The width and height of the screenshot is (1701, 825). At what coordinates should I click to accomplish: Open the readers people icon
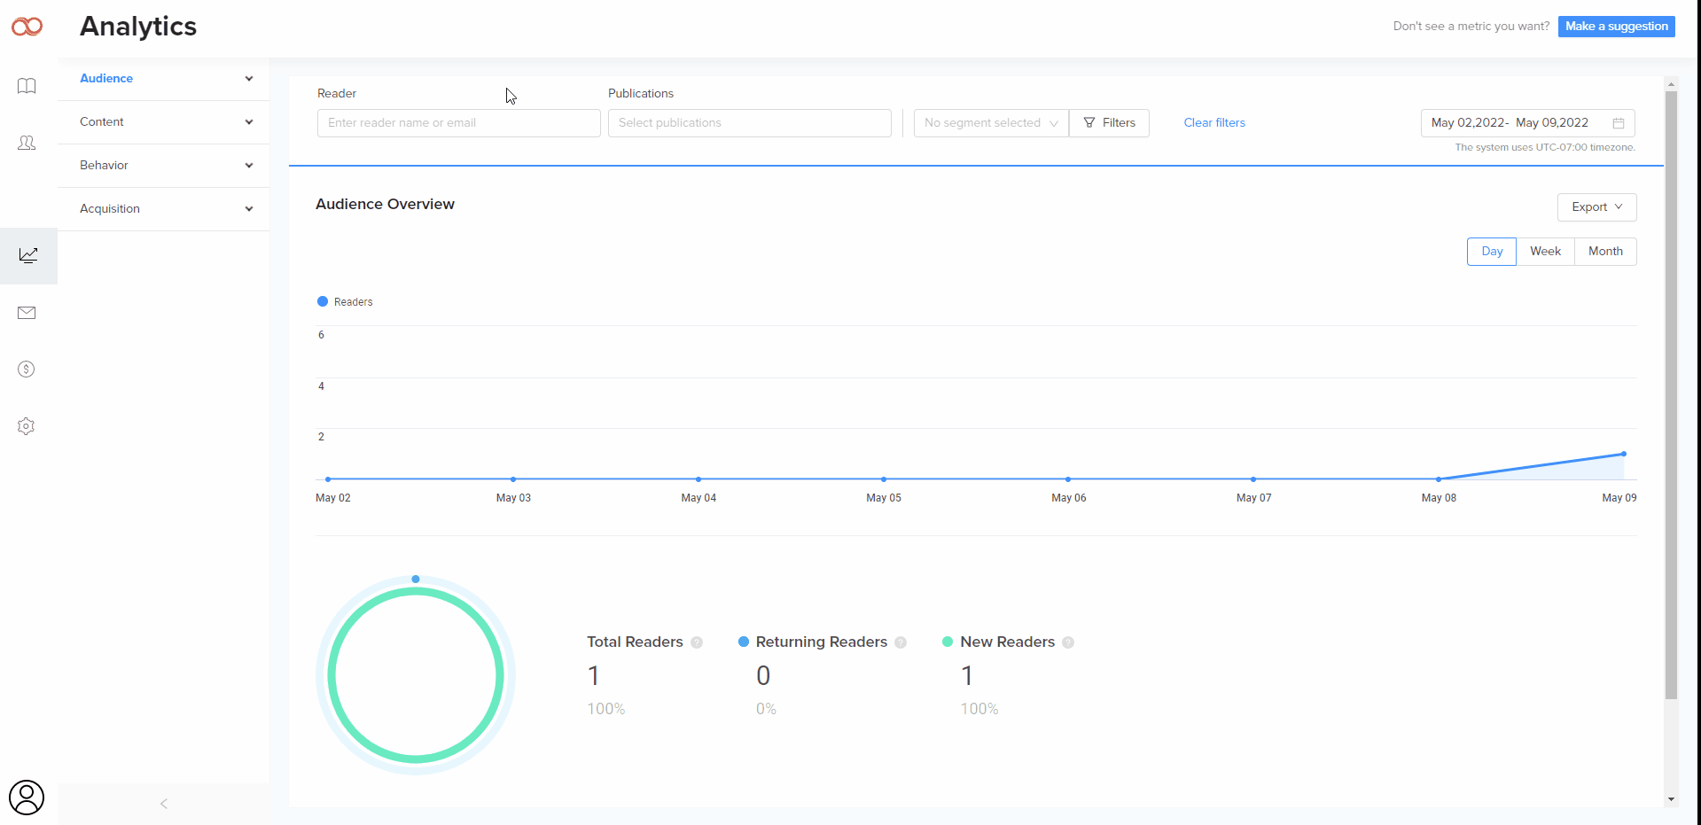click(27, 143)
